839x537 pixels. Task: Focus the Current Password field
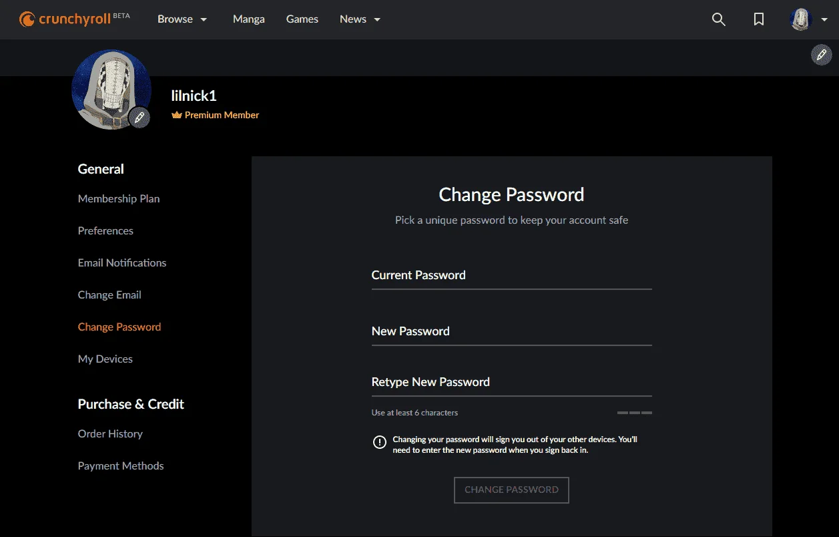click(x=511, y=275)
